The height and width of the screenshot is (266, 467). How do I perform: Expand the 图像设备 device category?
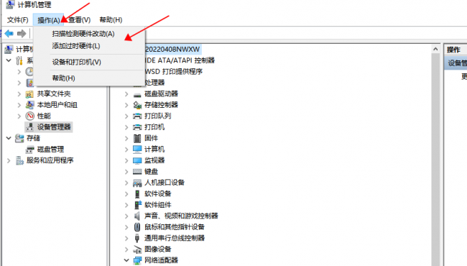click(126, 249)
